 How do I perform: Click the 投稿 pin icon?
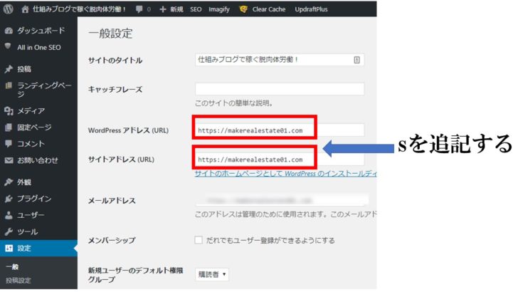(x=9, y=69)
